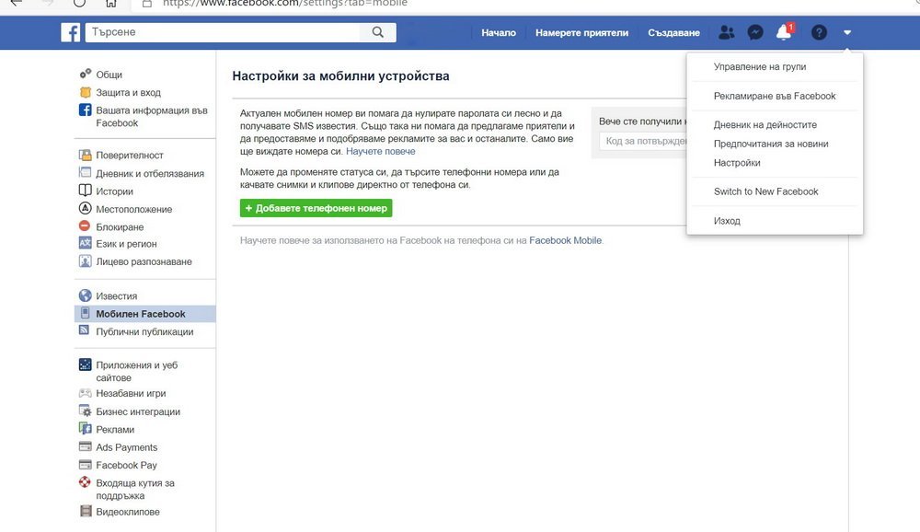Click the Бизнес интеграции gear icon
This screenshot has height=532, width=920.
(86, 411)
